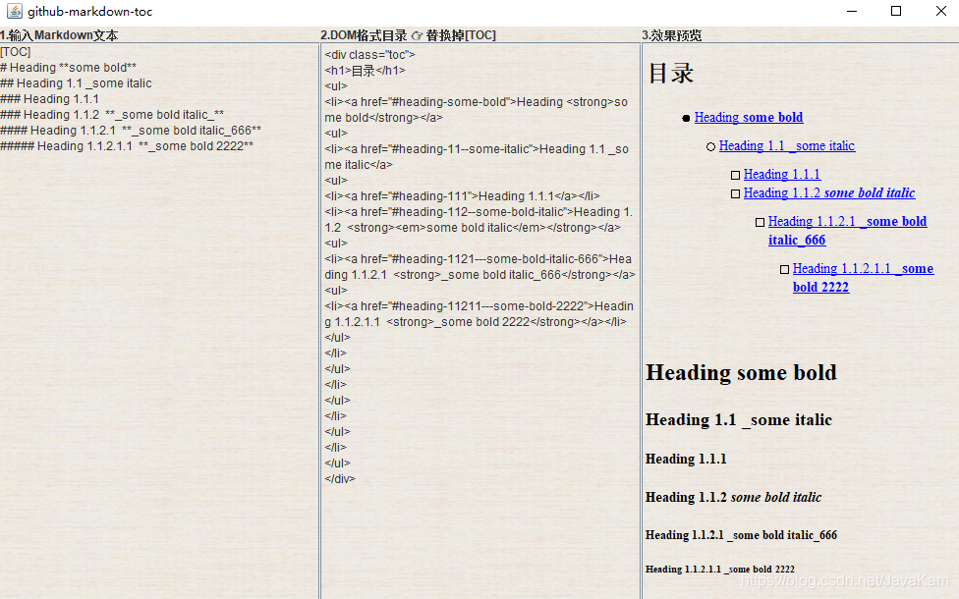959x599 pixels.
Task: Click 'Heading 1.1.2 some bold italic' preview heading
Action: click(x=733, y=498)
